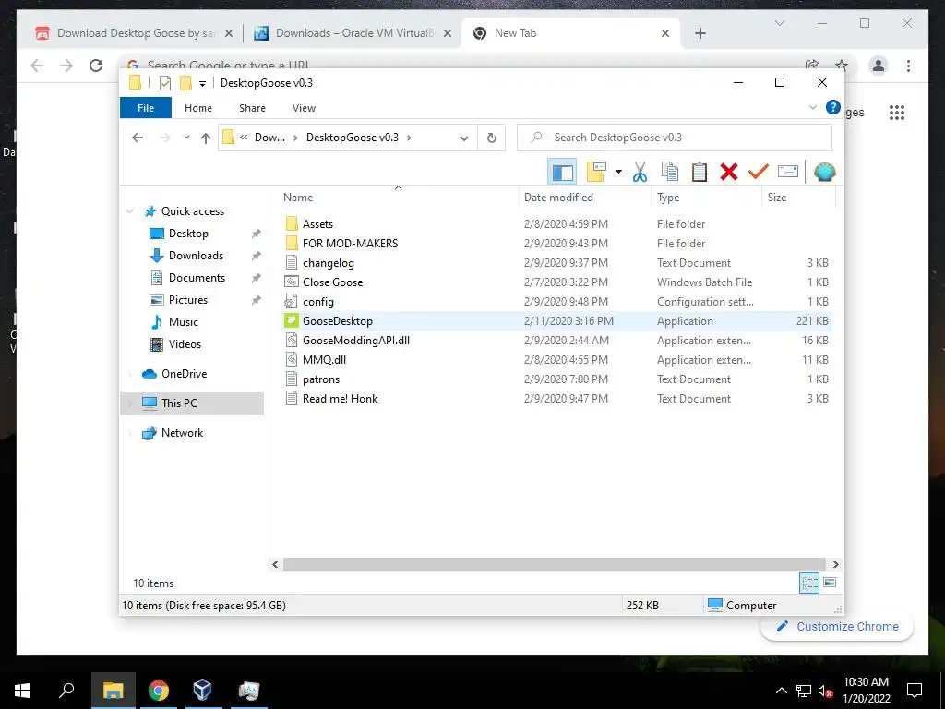Select the GooseDesktop application file
Viewport: 945px width, 709px height.
click(x=338, y=321)
